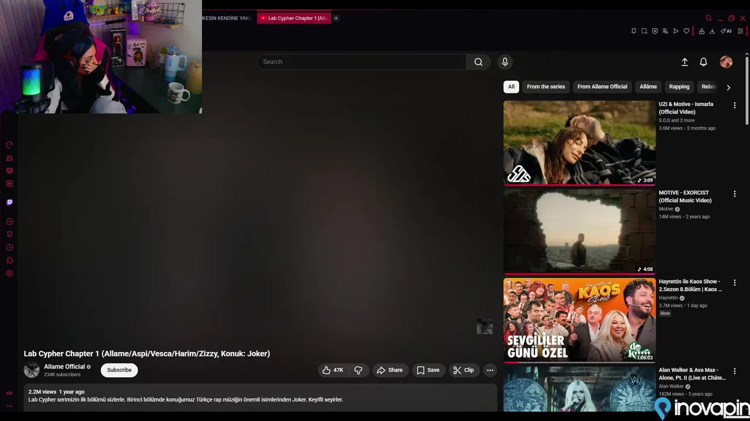Click the Share button
This screenshot has height=421, width=750.
tap(390, 370)
